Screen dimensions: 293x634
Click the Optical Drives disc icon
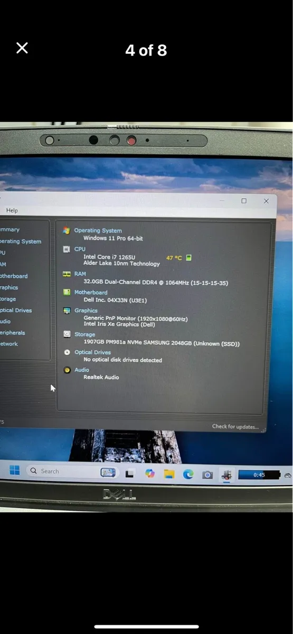(x=67, y=352)
